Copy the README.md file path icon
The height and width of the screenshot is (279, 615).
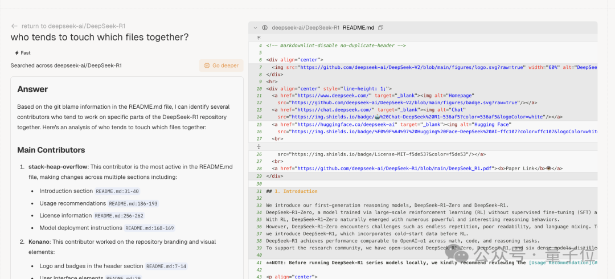point(380,28)
